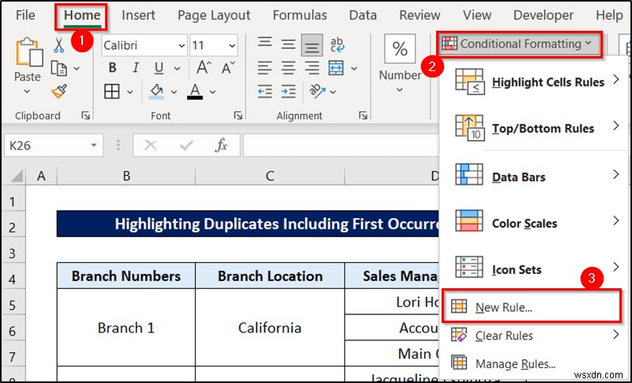Open the font size dropdown
Image resolution: width=632 pixels, height=383 pixels.
coord(232,46)
